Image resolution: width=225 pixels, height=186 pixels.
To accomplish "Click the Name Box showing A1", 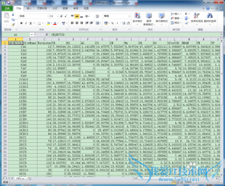I will click(16, 35).
